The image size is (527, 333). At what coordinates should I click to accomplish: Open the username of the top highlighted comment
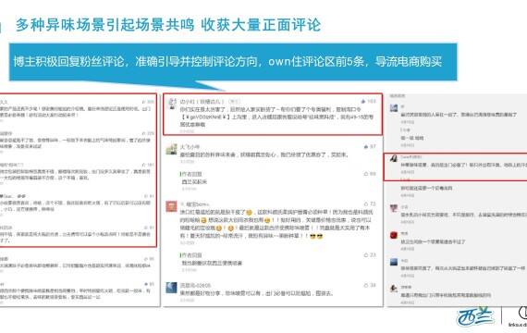pyautogui.click(x=201, y=101)
